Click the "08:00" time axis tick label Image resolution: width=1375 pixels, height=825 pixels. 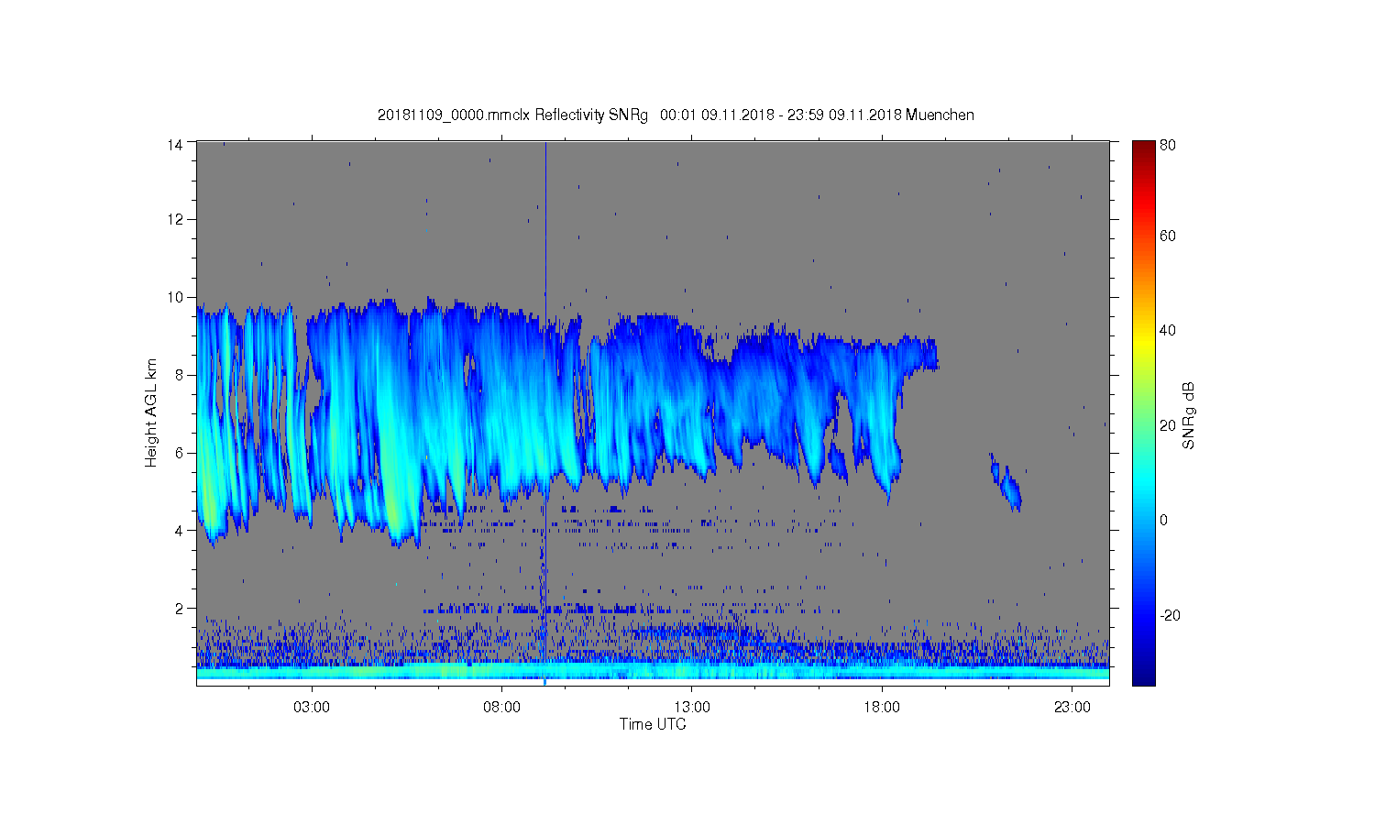[501, 708]
